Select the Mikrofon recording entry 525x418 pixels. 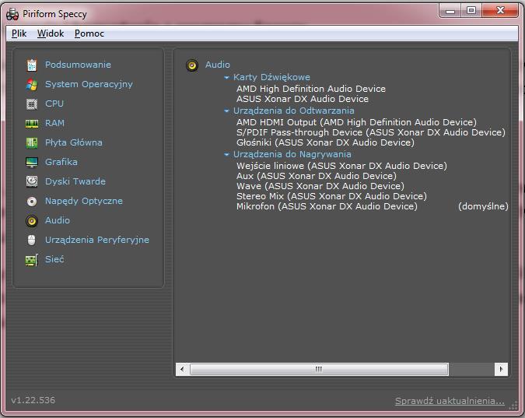point(327,206)
